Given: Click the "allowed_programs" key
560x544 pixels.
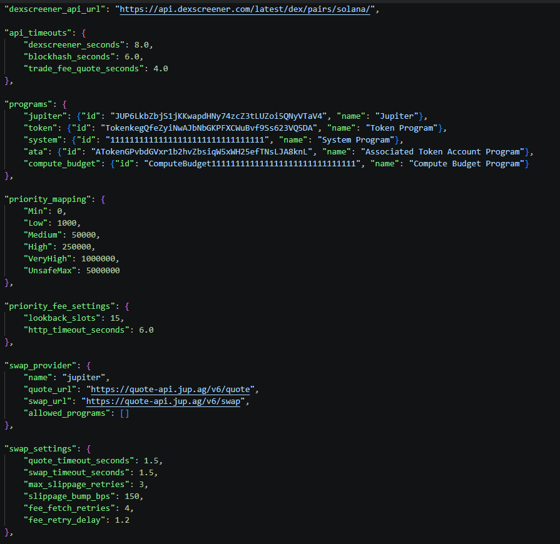Looking at the screenshot, I should tap(67, 413).
